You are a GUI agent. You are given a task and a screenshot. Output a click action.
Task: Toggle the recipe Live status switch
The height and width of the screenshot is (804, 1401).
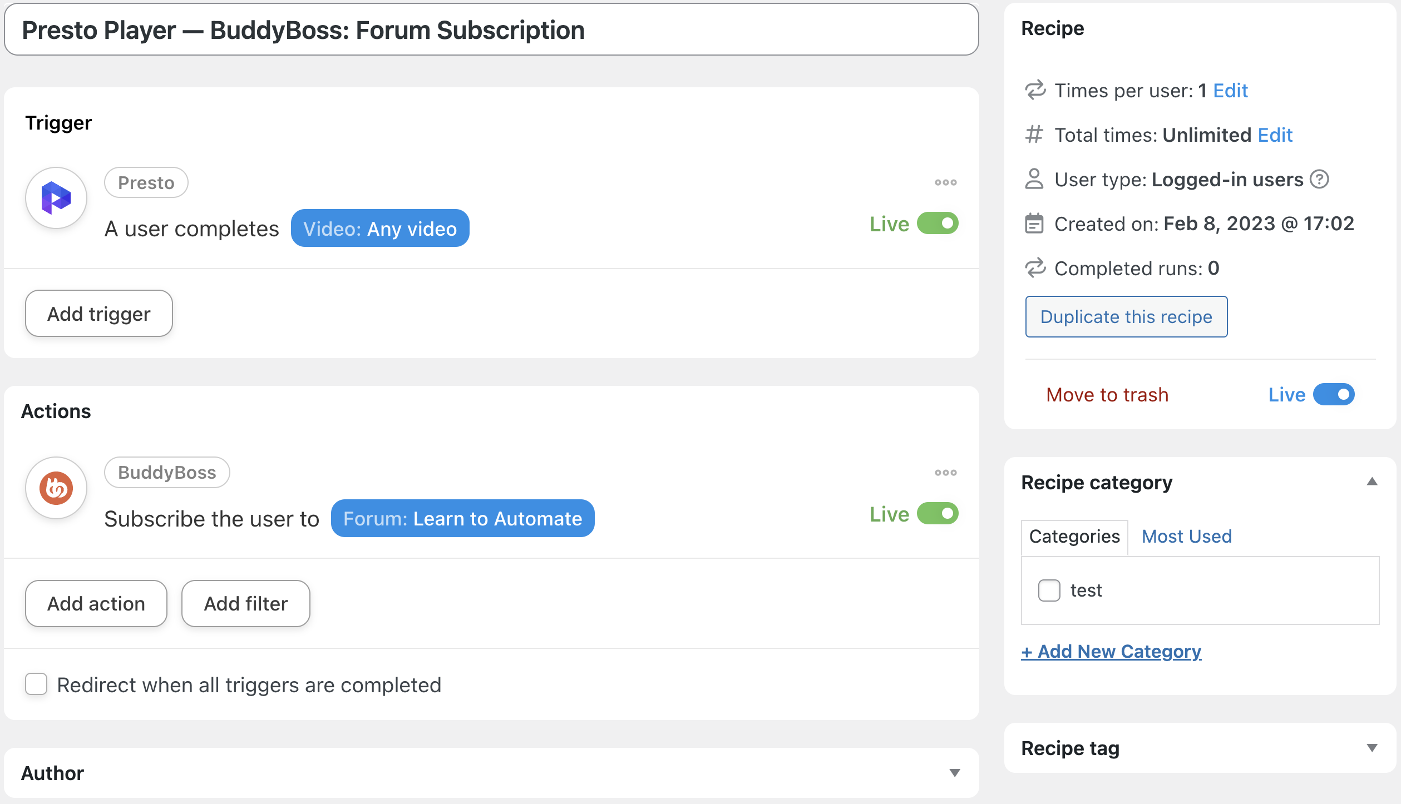(x=1334, y=395)
